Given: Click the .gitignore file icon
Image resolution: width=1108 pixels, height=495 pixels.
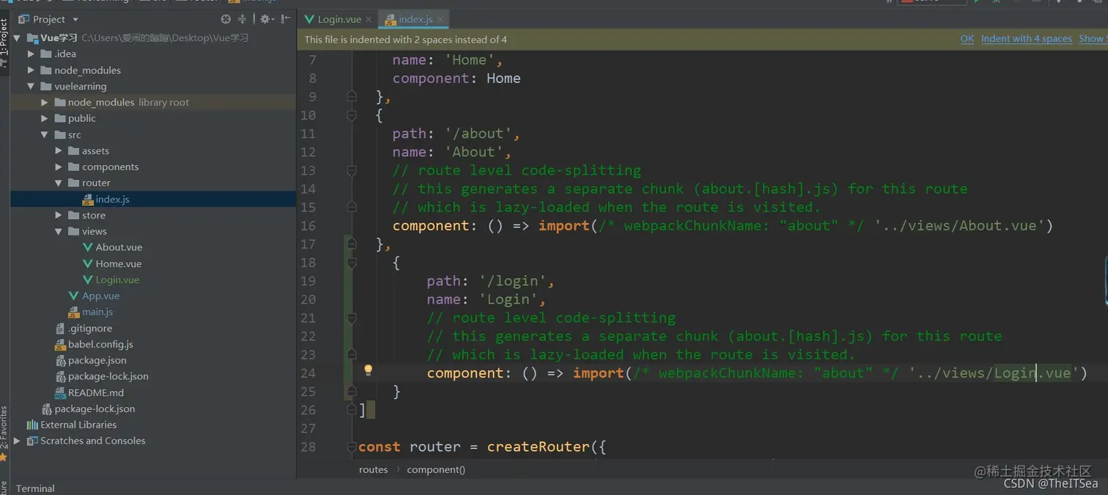Looking at the screenshot, I should coord(60,329).
